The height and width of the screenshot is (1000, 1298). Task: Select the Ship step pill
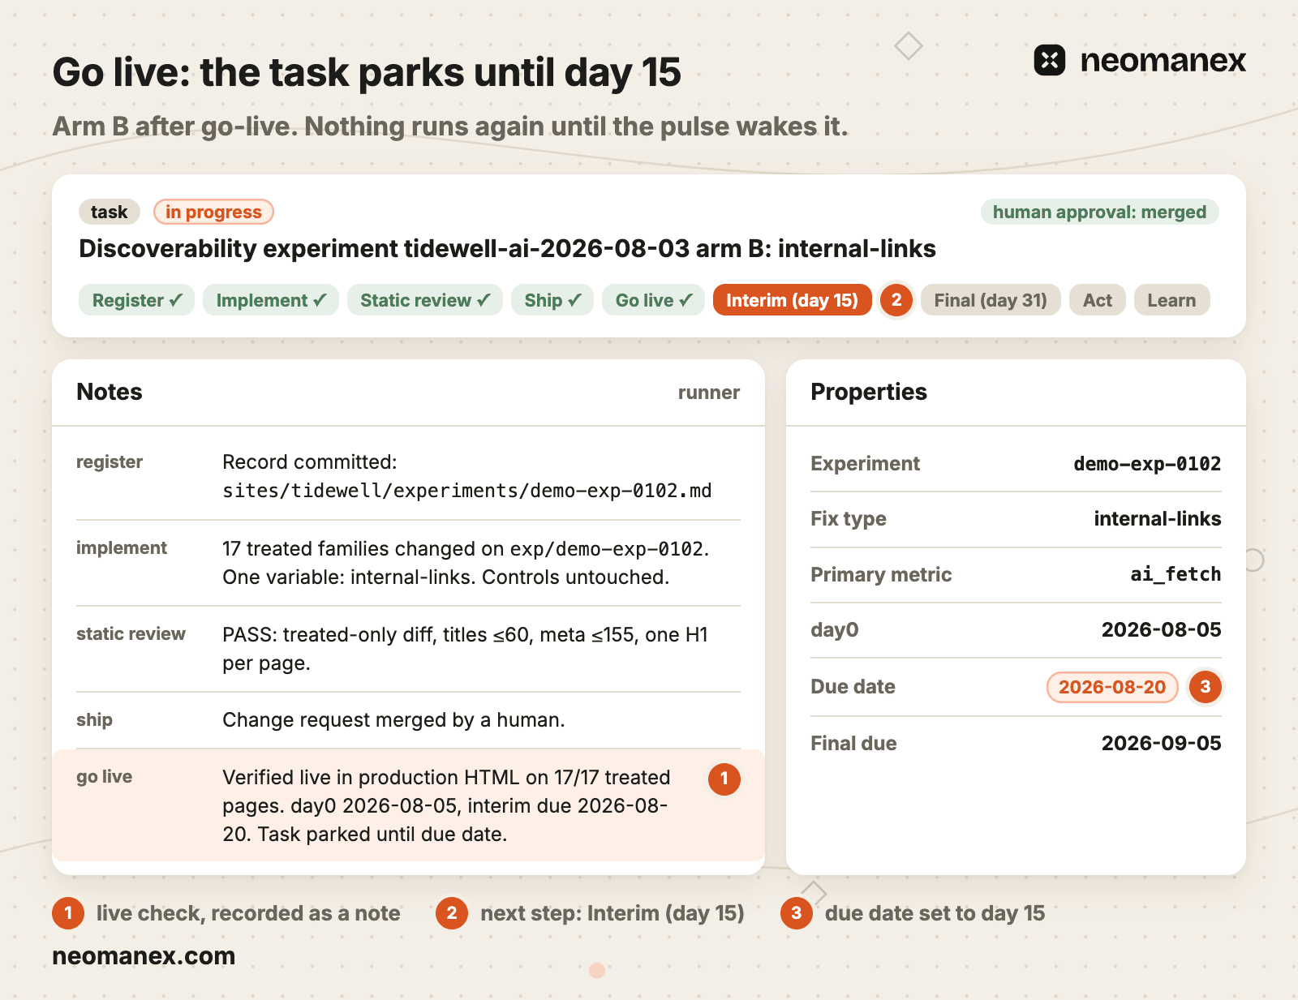point(552,300)
